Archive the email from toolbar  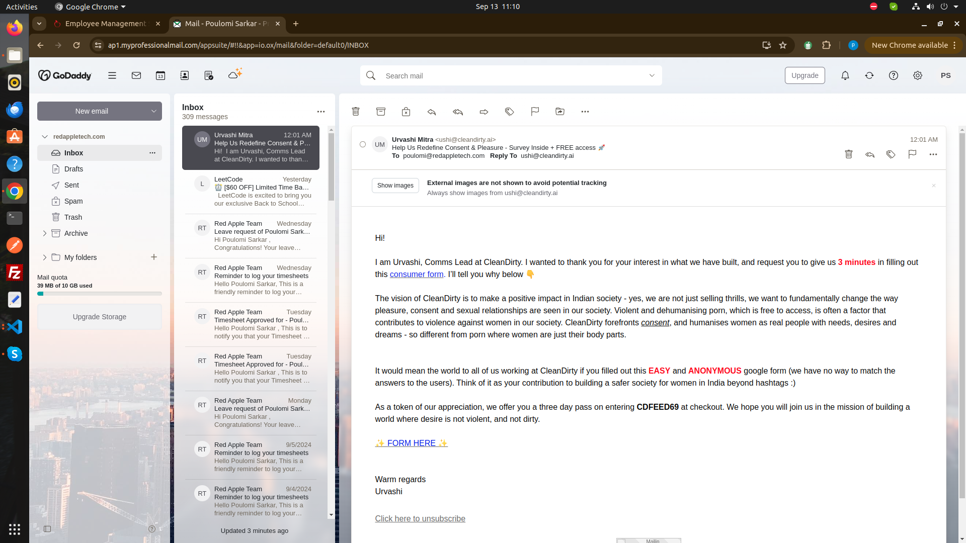click(x=381, y=112)
